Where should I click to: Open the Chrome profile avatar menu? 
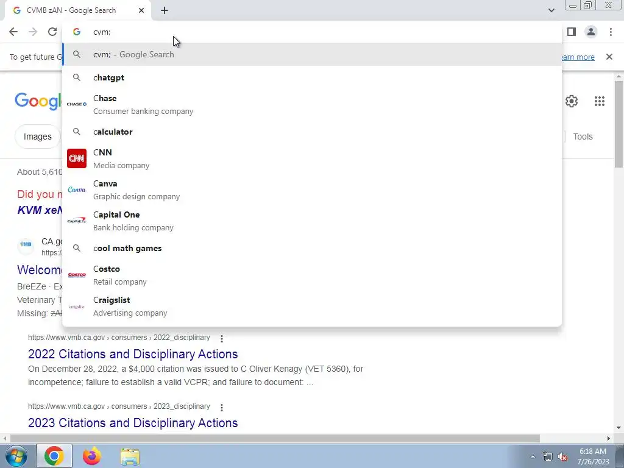point(591,32)
